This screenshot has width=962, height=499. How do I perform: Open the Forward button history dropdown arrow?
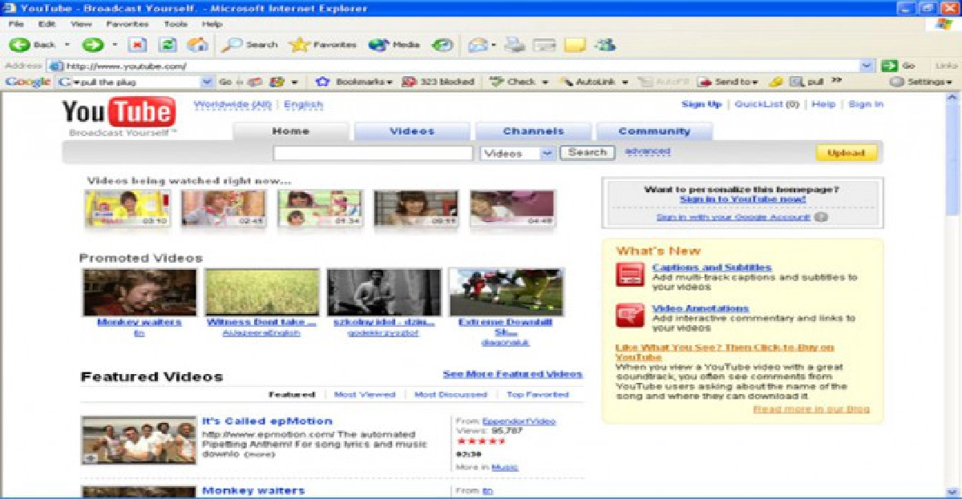click(x=115, y=45)
